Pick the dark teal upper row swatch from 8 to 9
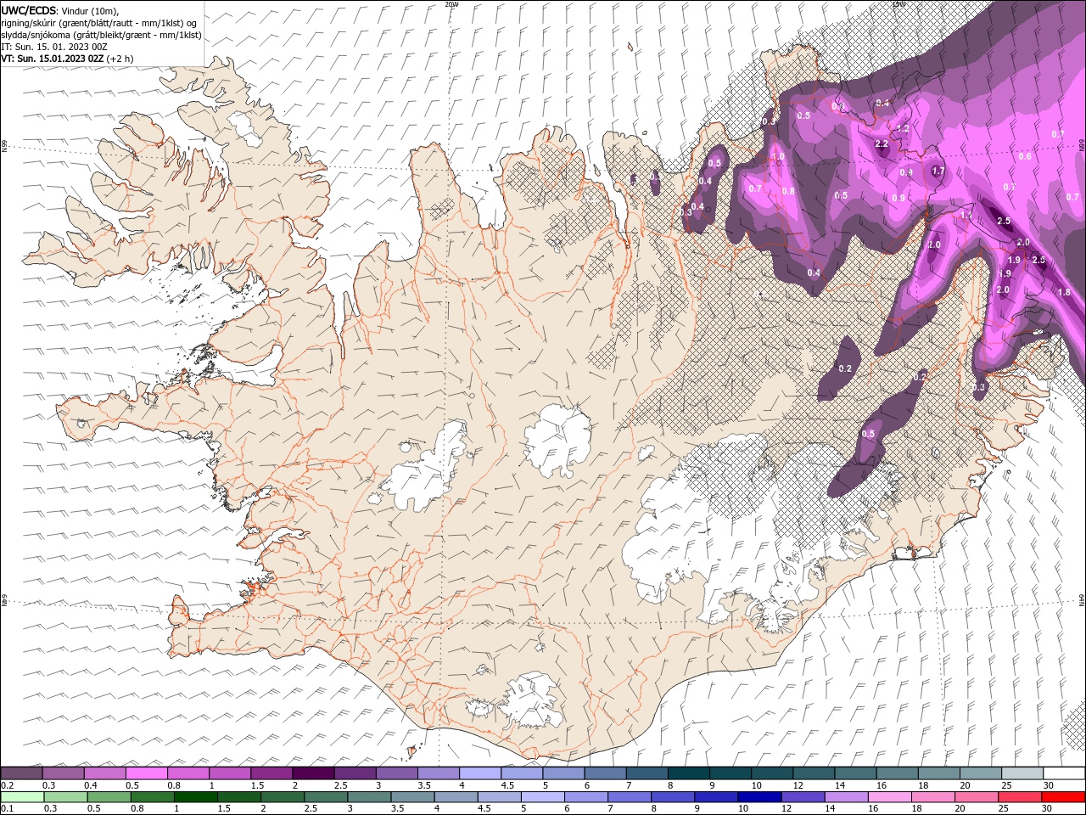Viewport: 1086px width, 815px height. point(688,773)
